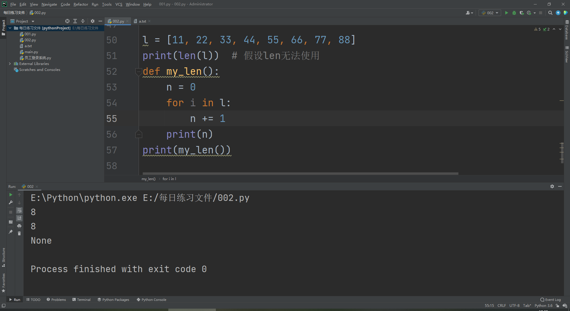Click the Debug bug icon in the toolbar
570x311 pixels.
tap(514, 13)
